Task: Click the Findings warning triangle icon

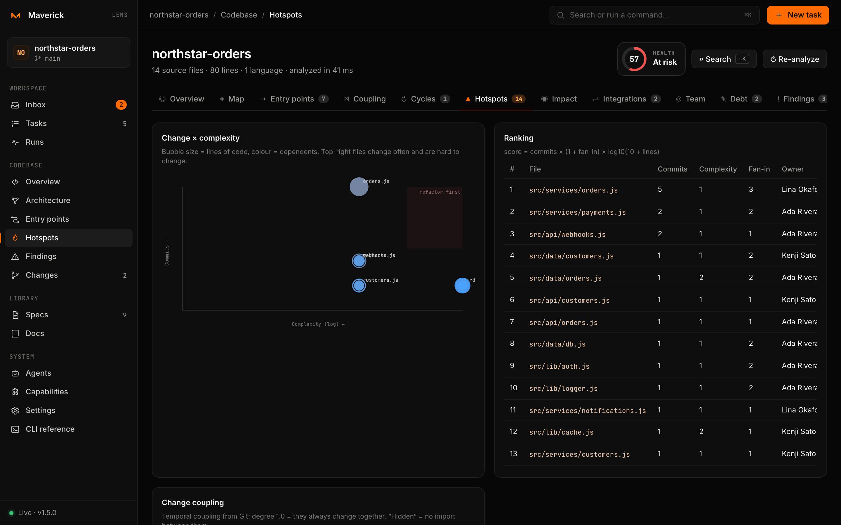Action: click(x=15, y=257)
